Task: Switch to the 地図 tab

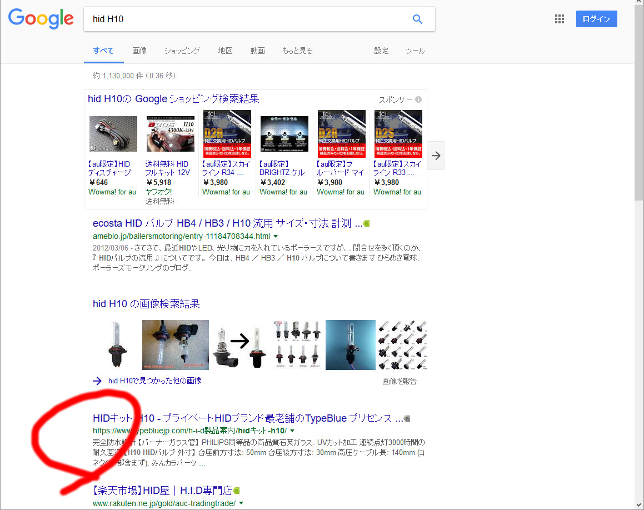Action: [x=226, y=51]
